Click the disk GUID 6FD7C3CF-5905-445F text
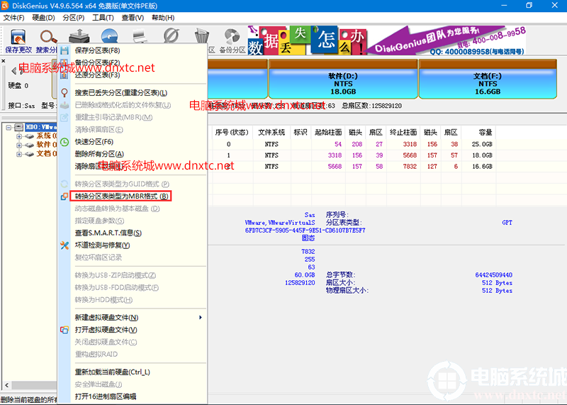Screen dimensions: 567x405 click(305, 231)
